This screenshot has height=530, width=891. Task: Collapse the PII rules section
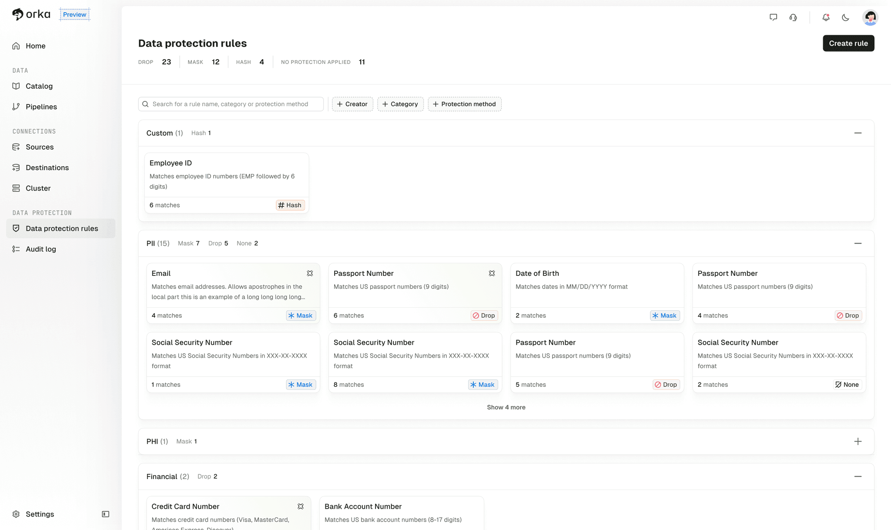858,243
